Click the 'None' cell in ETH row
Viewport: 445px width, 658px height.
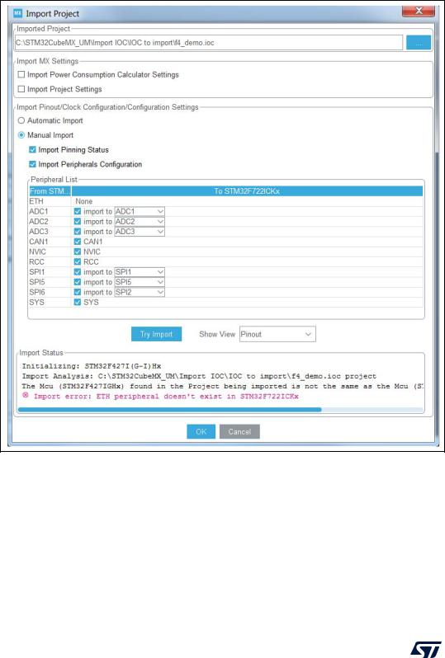point(84,201)
